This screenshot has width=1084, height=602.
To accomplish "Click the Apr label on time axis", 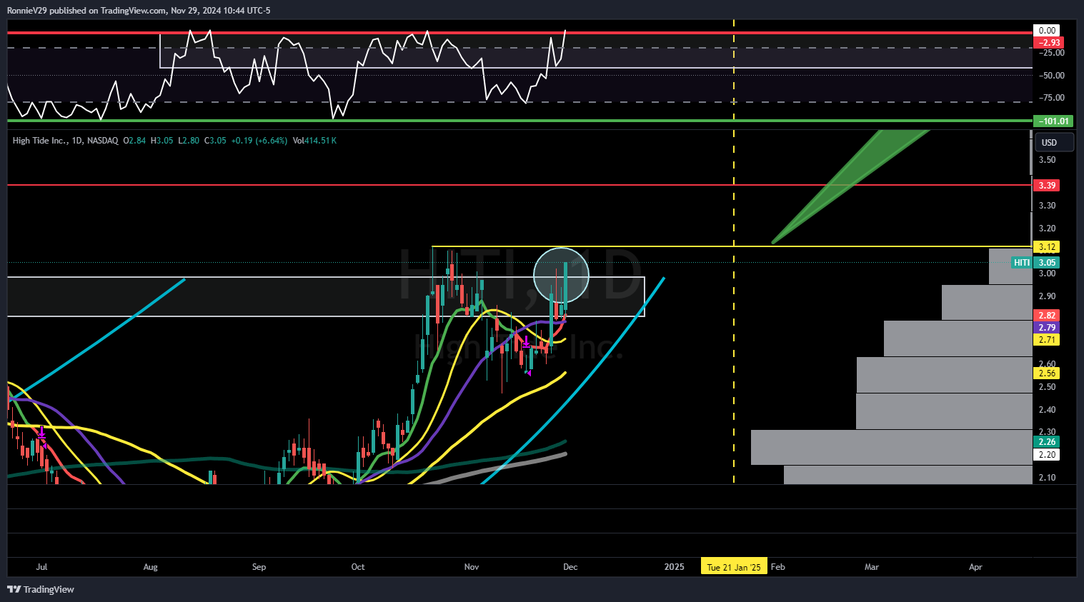I will coord(975,567).
